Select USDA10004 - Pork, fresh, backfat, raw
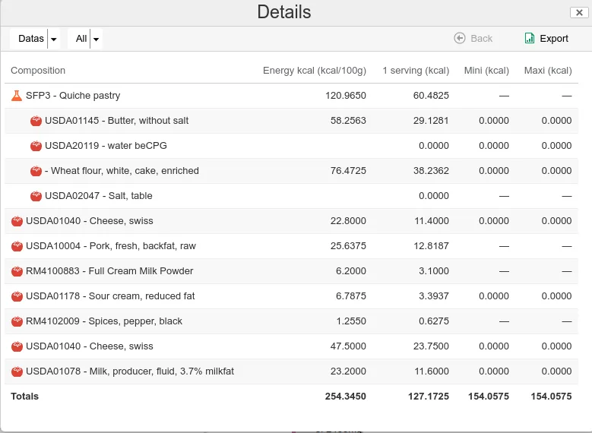 click(x=111, y=246)
